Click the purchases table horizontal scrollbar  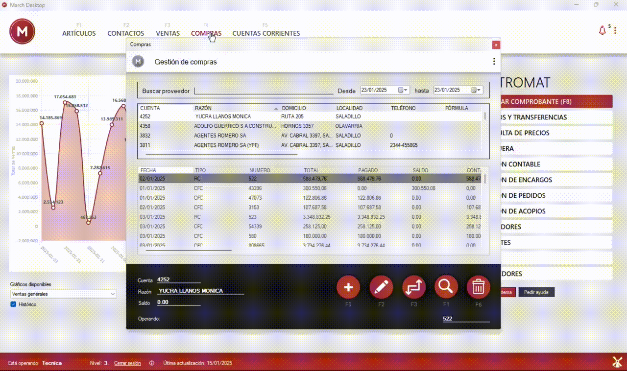189,250
